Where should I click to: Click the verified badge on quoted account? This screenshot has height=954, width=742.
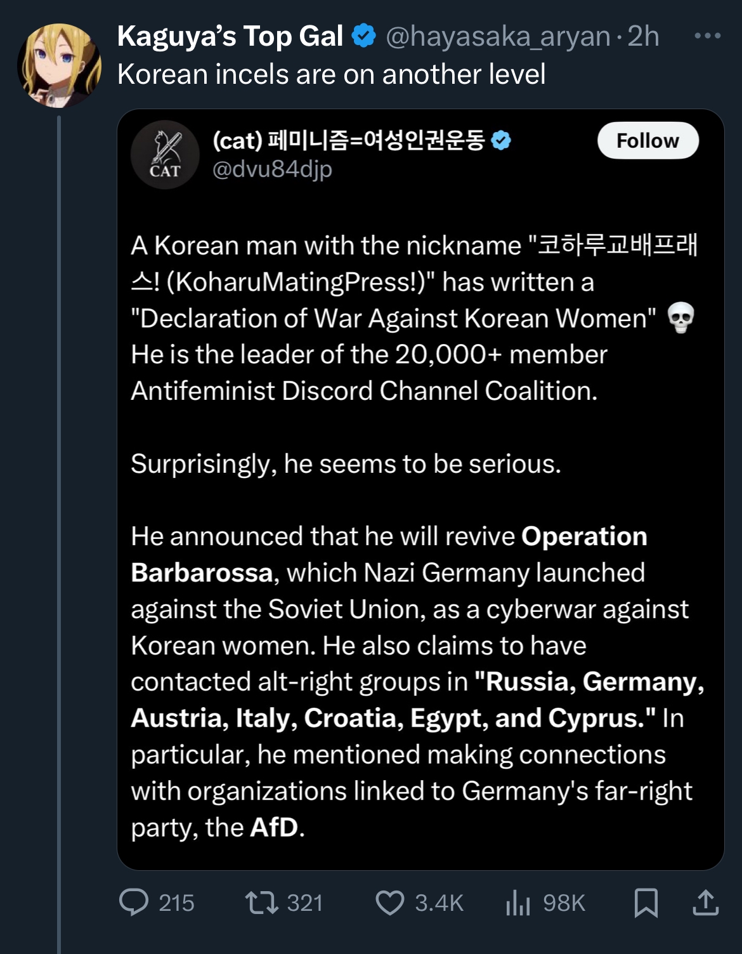point(501,140)
